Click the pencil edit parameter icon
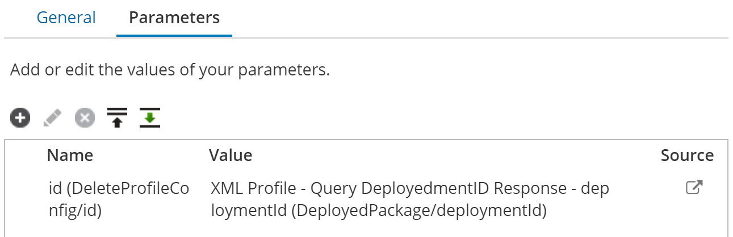 tap(52, 118)
